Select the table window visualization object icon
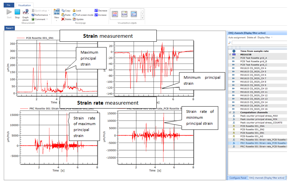 [134, 14]
